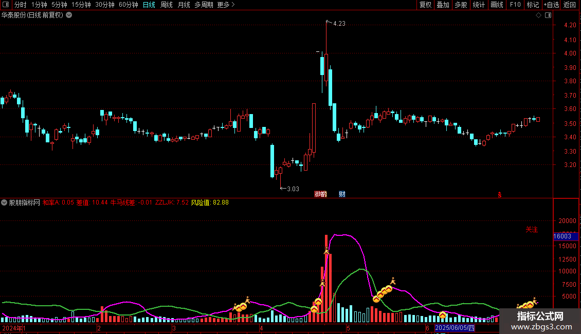Open F10 company info

(515, 5)
